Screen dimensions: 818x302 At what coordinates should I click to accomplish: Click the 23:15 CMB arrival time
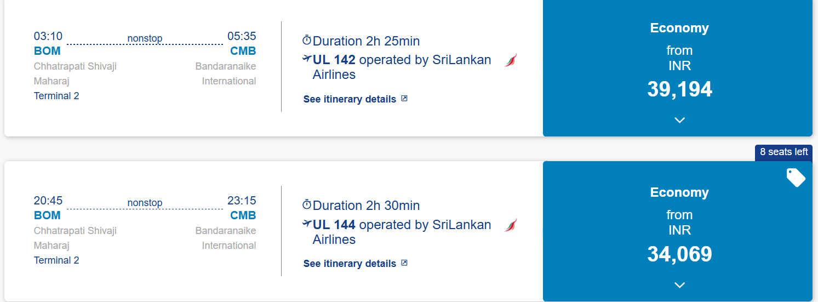click(242, 201)
